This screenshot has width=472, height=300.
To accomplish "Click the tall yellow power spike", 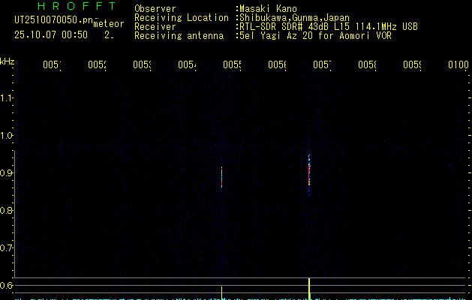I will 309,289.
